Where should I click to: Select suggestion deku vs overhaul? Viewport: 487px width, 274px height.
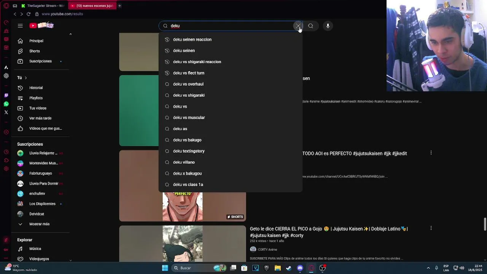coord(231,84)
